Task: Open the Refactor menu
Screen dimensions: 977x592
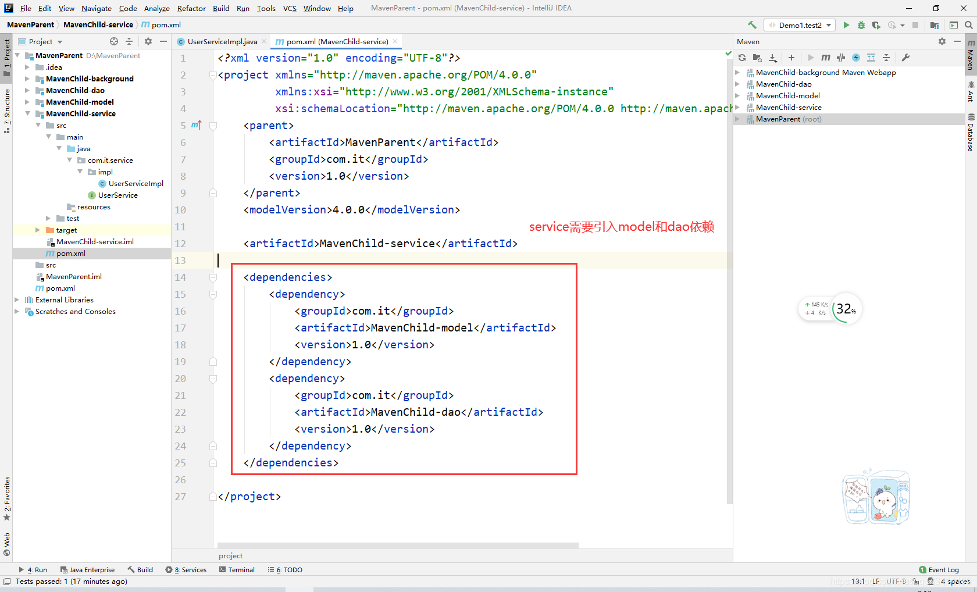Action: [191, 8]
